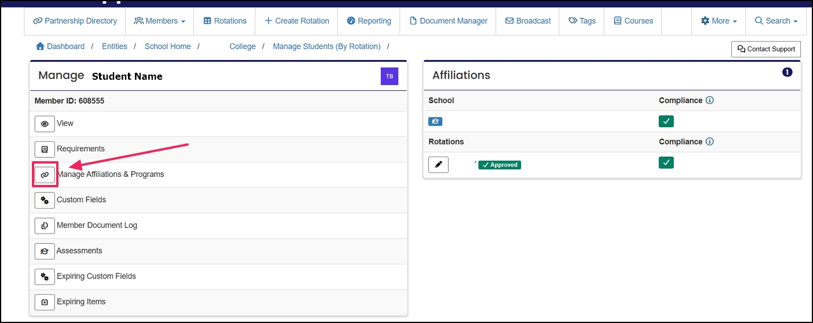
Task: Expand the More dropdown menu
Action: click(x=719, y=21)
